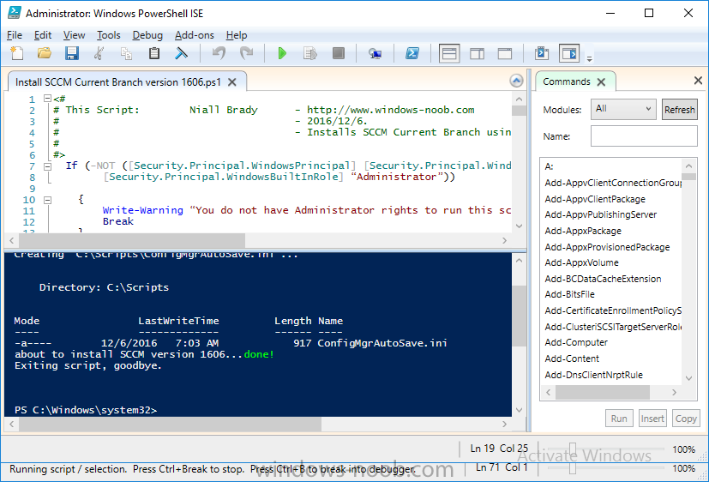Open the Tools menu

[x=109, y=35]
